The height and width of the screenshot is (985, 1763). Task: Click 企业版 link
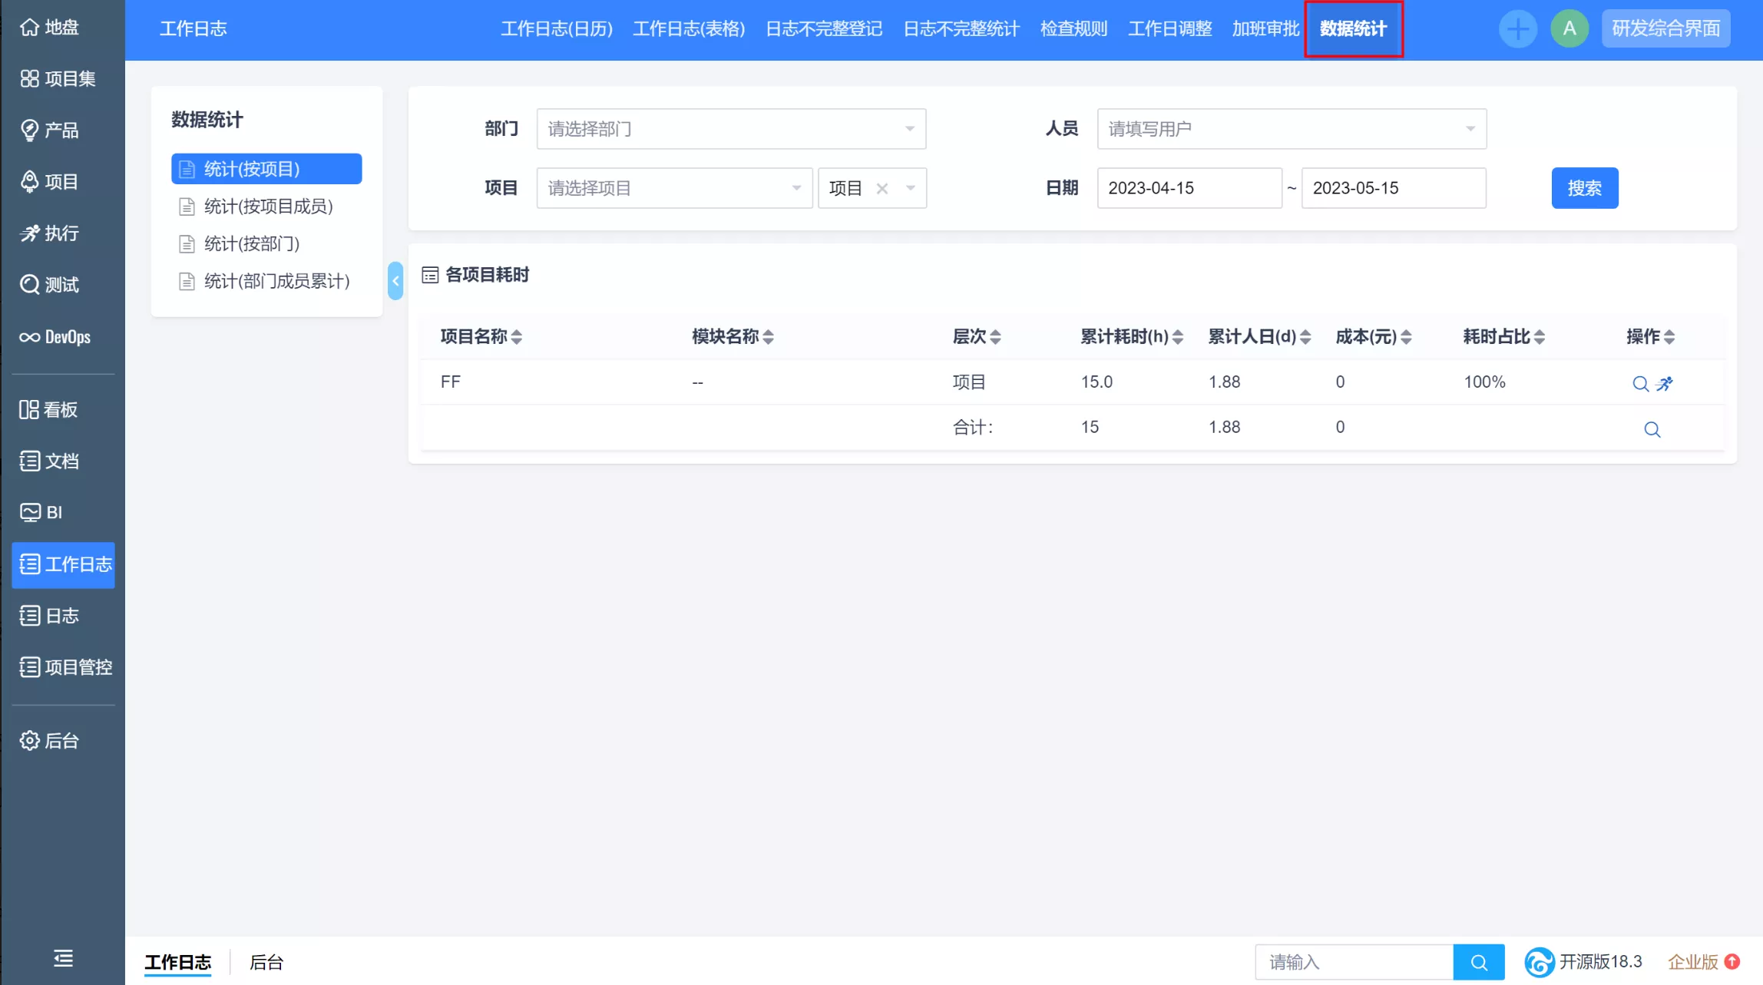[1693, 962]
